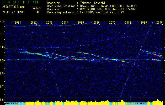165x105 pixels.
Task: Click the Observer field label
Action: [x=53, y=3]
